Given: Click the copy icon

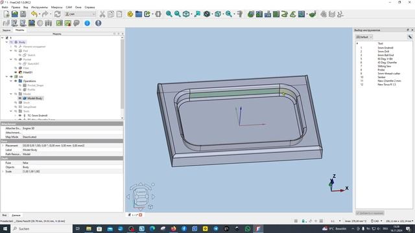Looking at the screenshot, I should pyautogui.click(x=111, y=14).
